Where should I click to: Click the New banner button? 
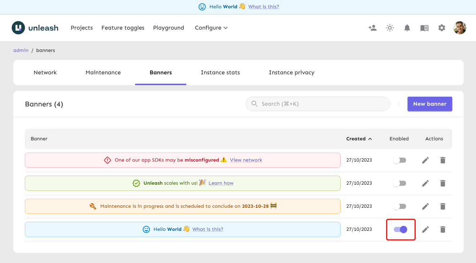pos(430,104)
